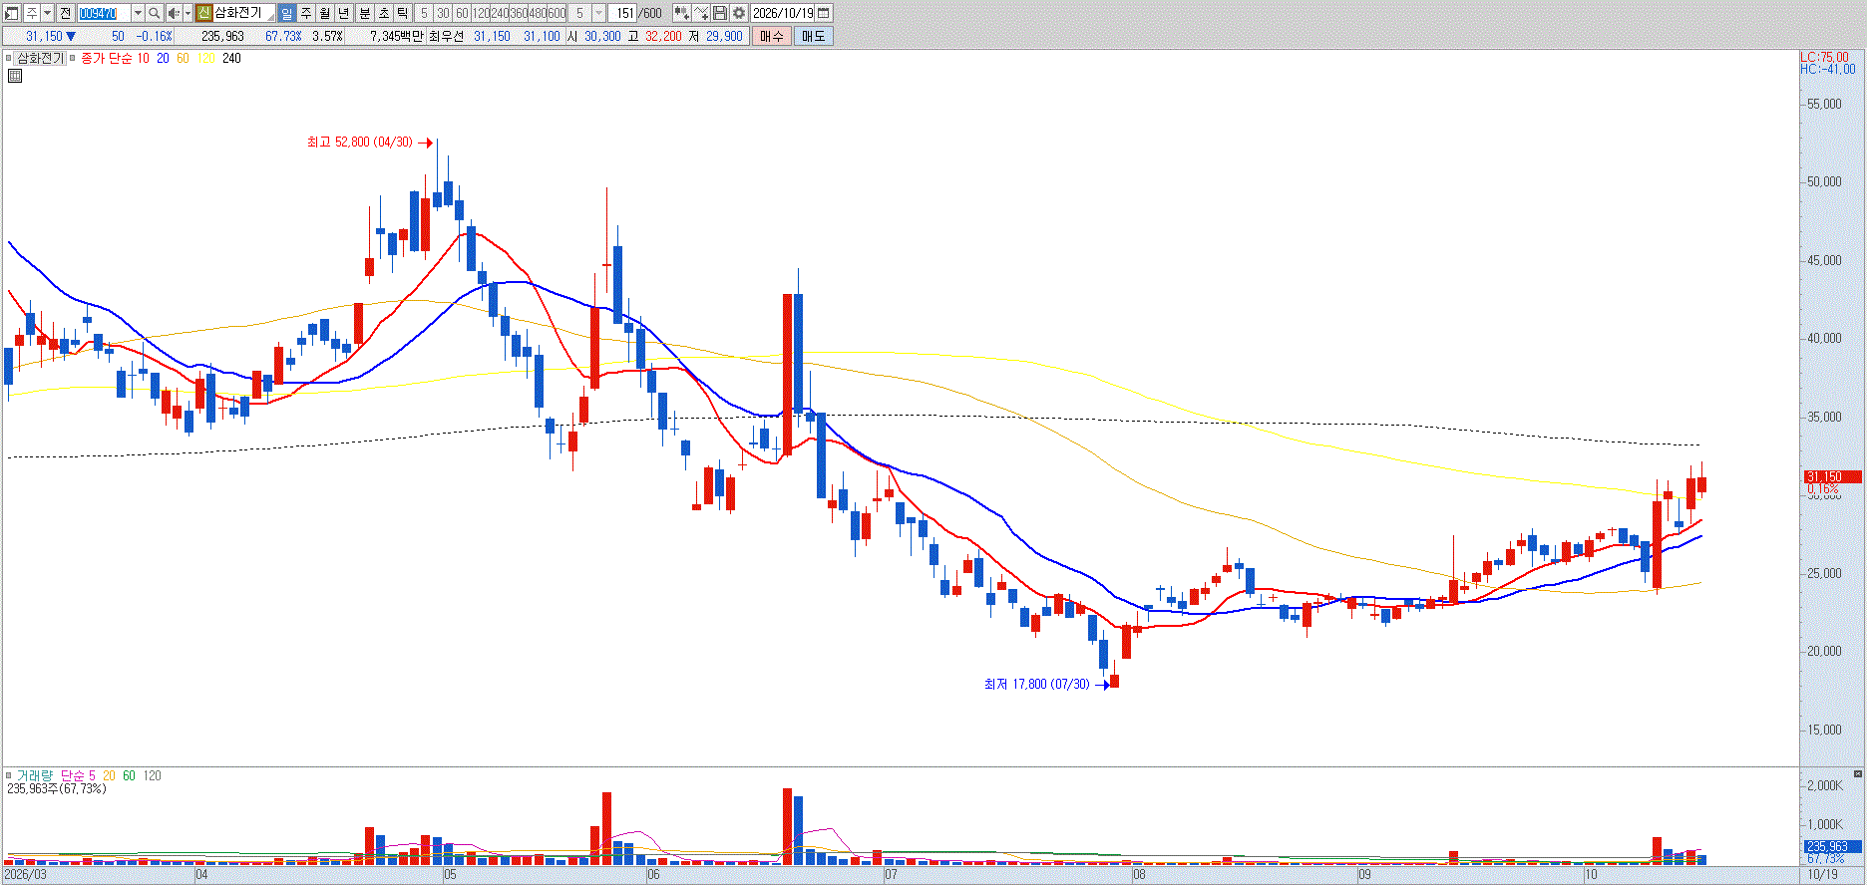Open the stock search magnifier
Viewport: 1867px width, 885px height.
155,13
